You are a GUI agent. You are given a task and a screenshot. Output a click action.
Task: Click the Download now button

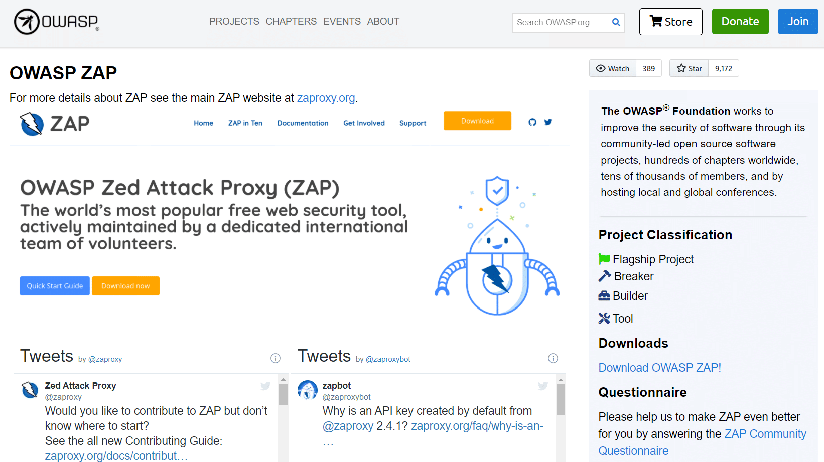(x=125, y=286)
